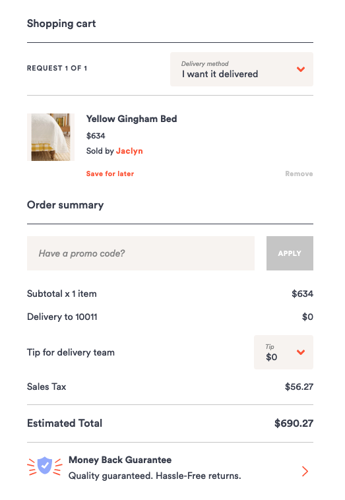Open the Tip amount dropdown
Screen dimensions: 345x500
pos(284,352)
